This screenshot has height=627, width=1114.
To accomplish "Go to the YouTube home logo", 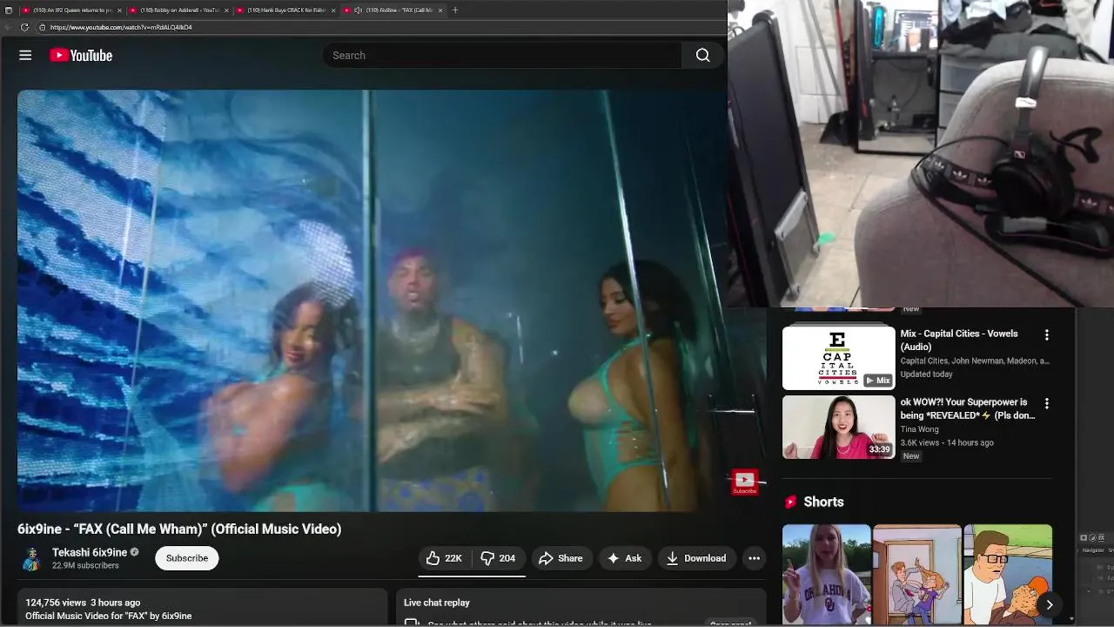I will [x=81, y=55].
